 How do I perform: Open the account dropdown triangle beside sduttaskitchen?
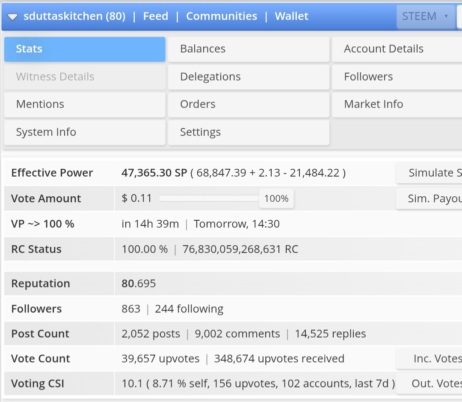tap(12, 17)
